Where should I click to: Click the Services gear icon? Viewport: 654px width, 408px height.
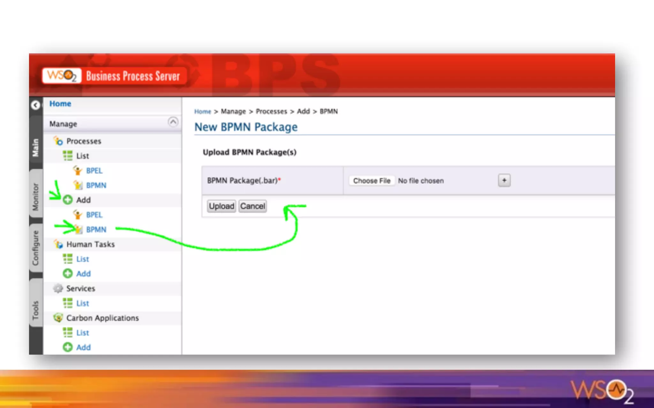58,288
